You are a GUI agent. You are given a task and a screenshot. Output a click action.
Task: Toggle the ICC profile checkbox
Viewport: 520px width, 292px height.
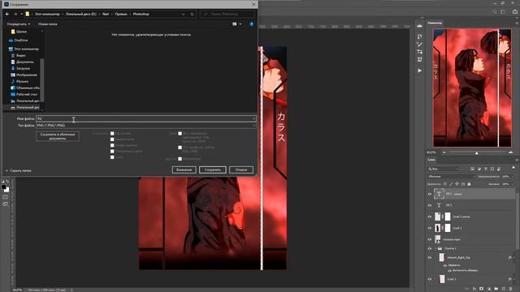click(x=180, y=148)
